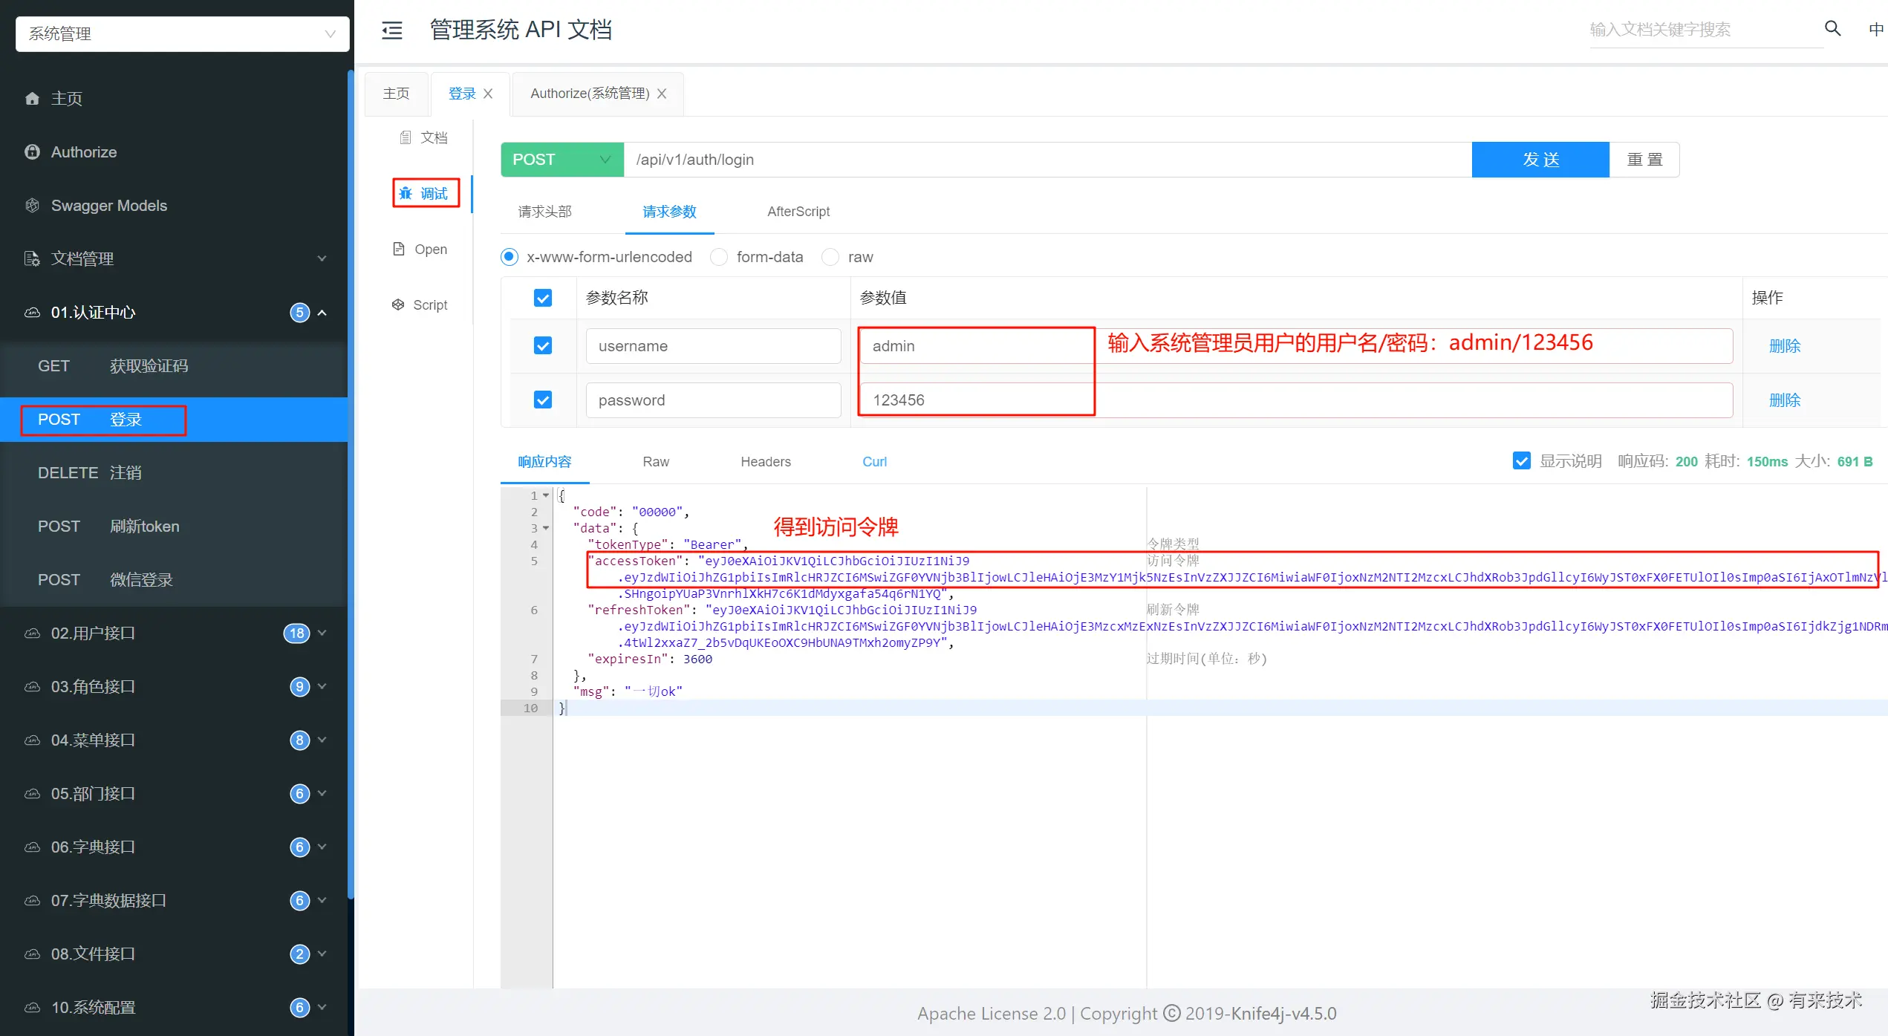Open the 系统管理 group selector dropdown
The height and width of the screenshot is (1036, 1888).
(x=182, y=34)
